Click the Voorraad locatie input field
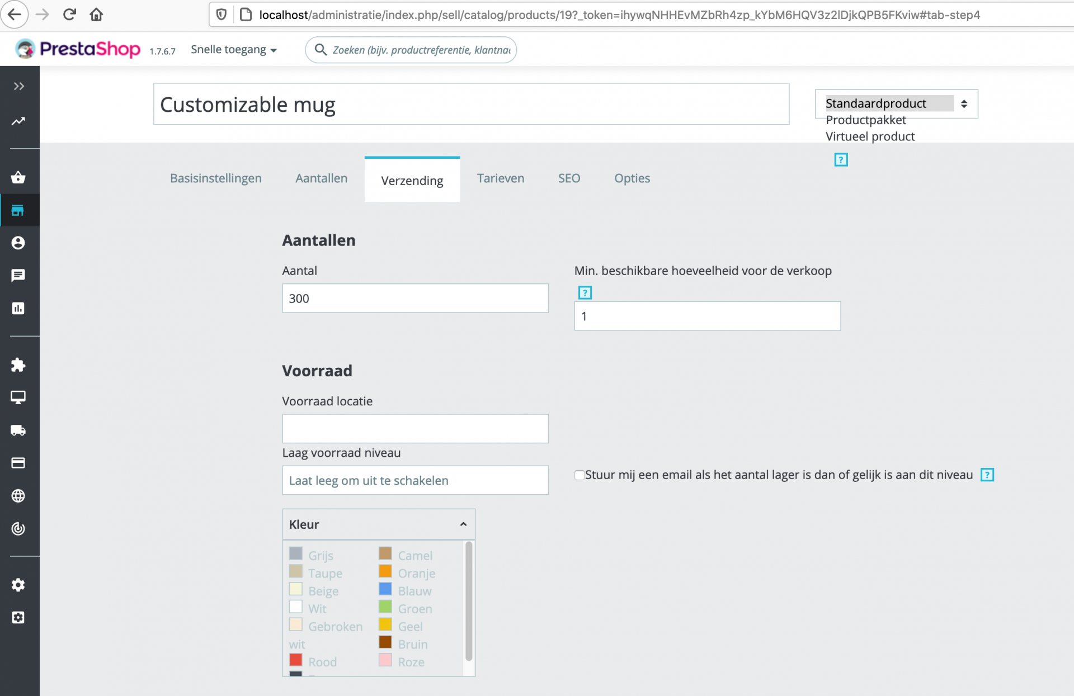Viewport: 1074px width, 696px height. click(414, 429)
